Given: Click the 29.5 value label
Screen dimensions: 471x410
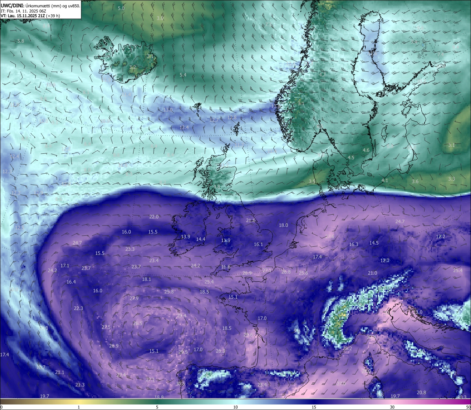Looking at the screenshot, I should point(183,352).
